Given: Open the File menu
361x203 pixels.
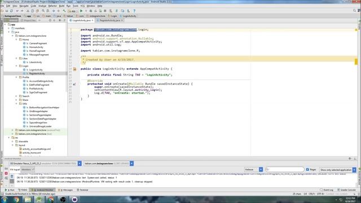Looking at the screenshot, I should tap(2, 6).
